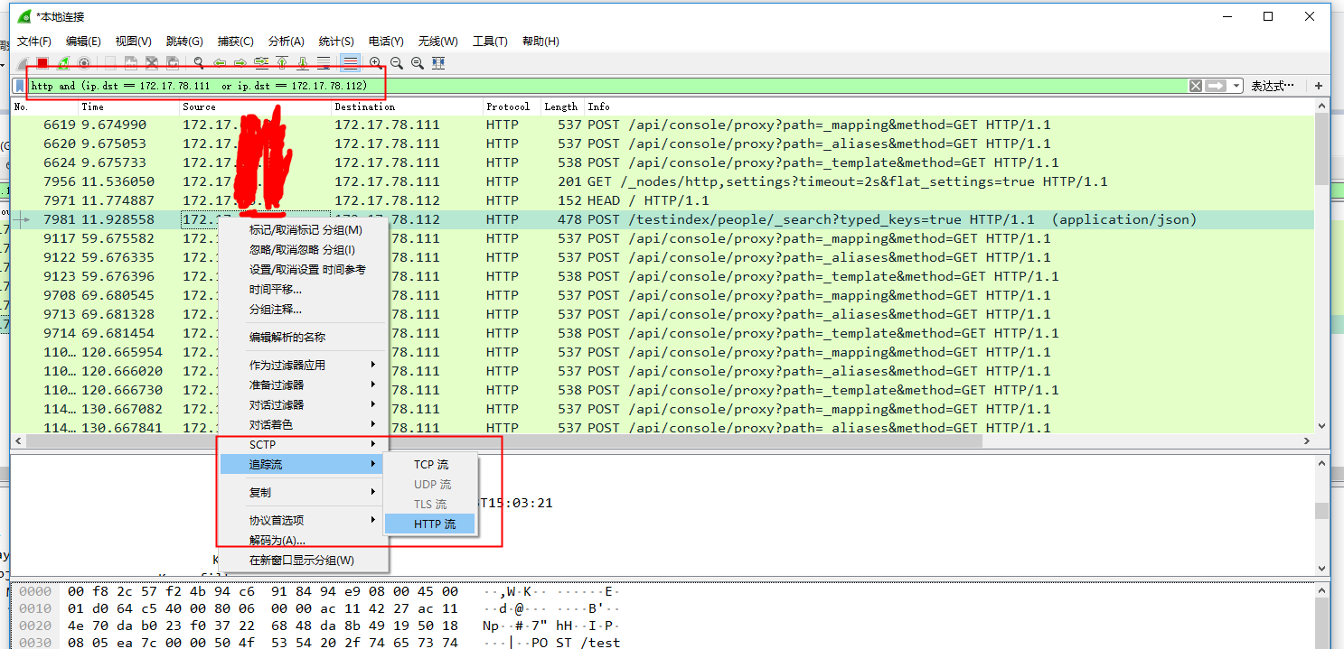Open the 跳转(G) menu
This screenshot has width=1344, height=649.
[184, 42]
